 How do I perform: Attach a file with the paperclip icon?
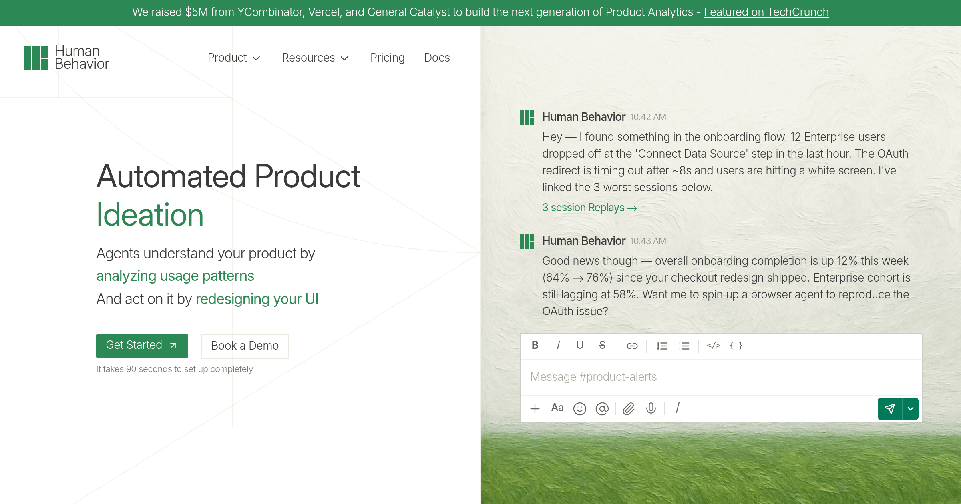coord(629,409)
